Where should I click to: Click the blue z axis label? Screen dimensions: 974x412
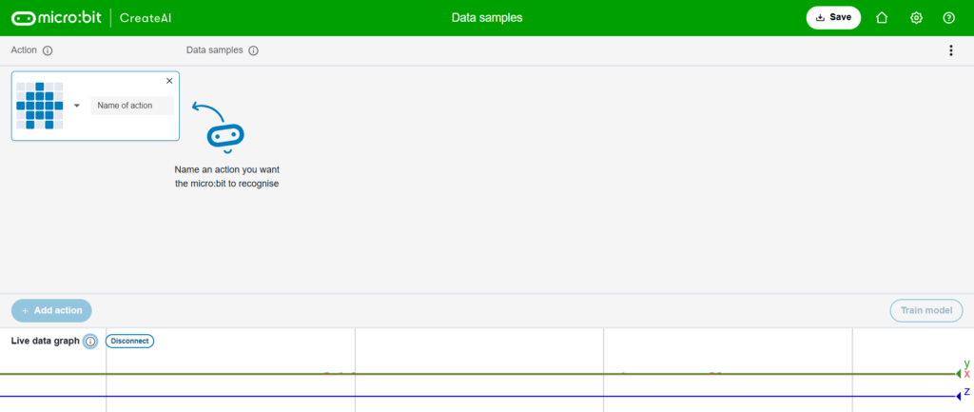[x=966, y=392]
